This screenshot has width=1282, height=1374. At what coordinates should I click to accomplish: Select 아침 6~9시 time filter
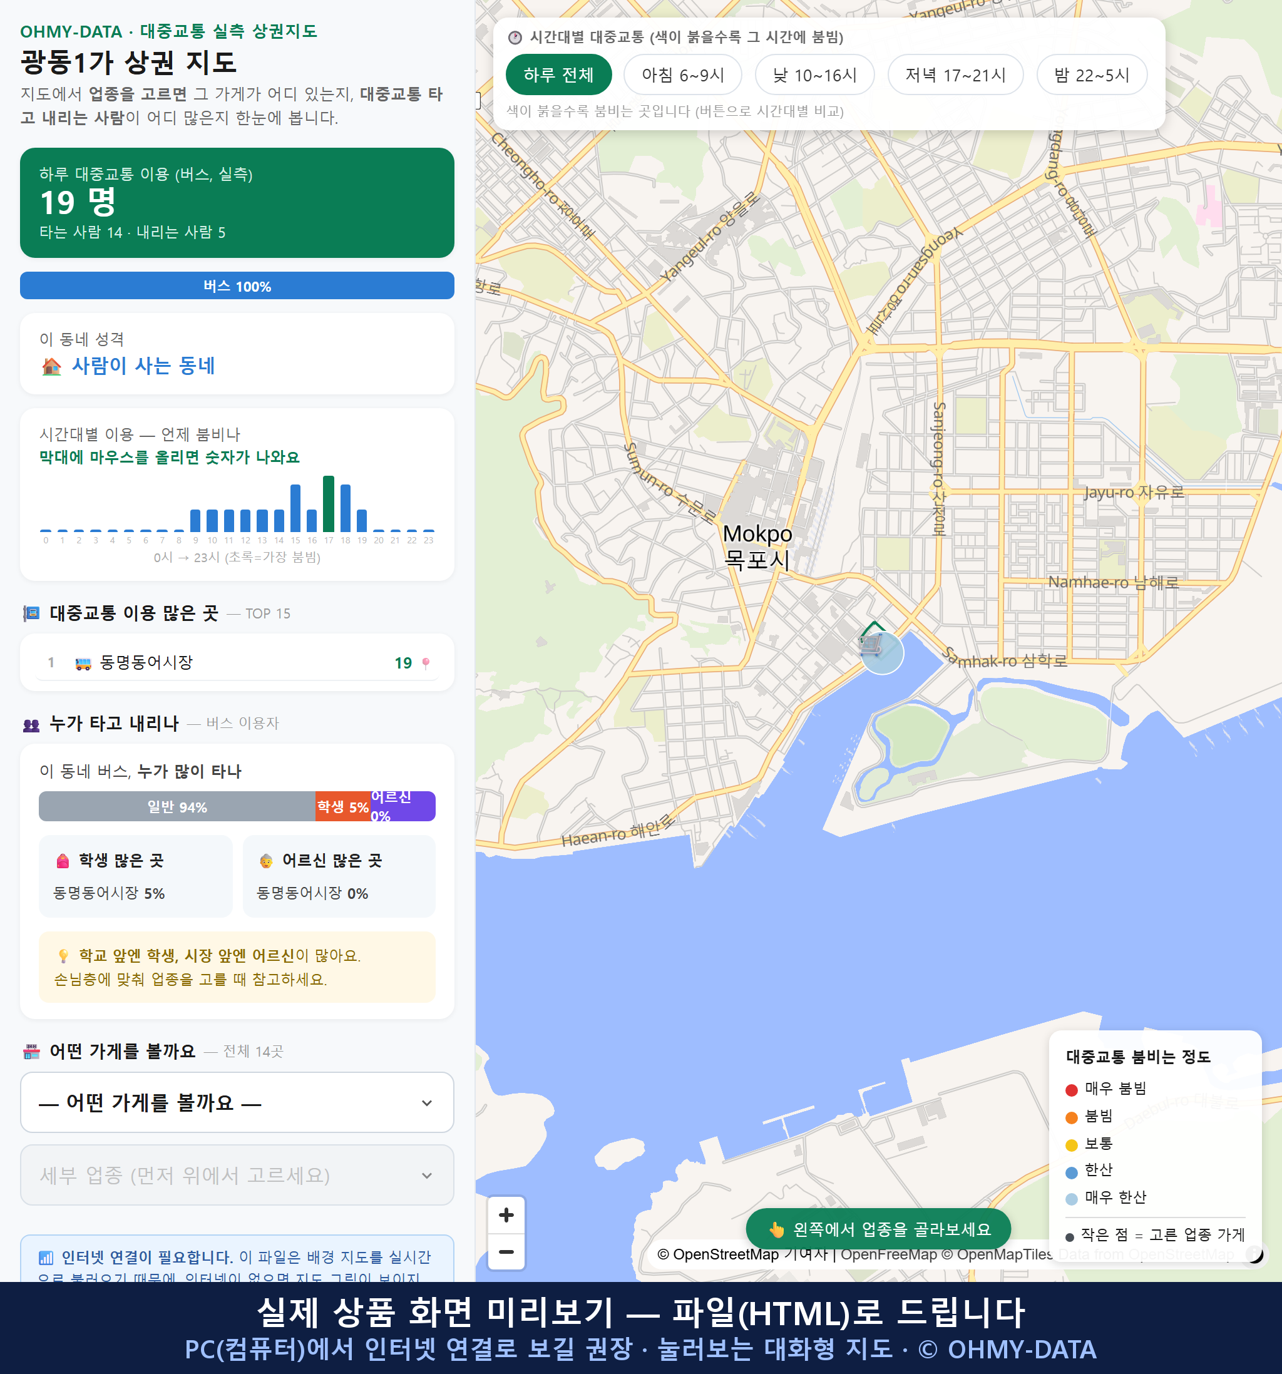click(682, 74)
